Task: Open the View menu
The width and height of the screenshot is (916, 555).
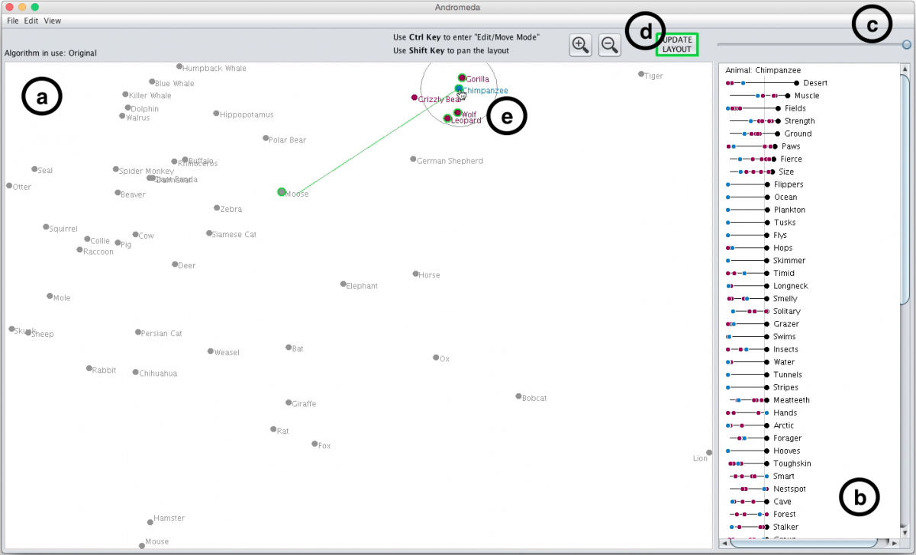Action: click(53, 21)
